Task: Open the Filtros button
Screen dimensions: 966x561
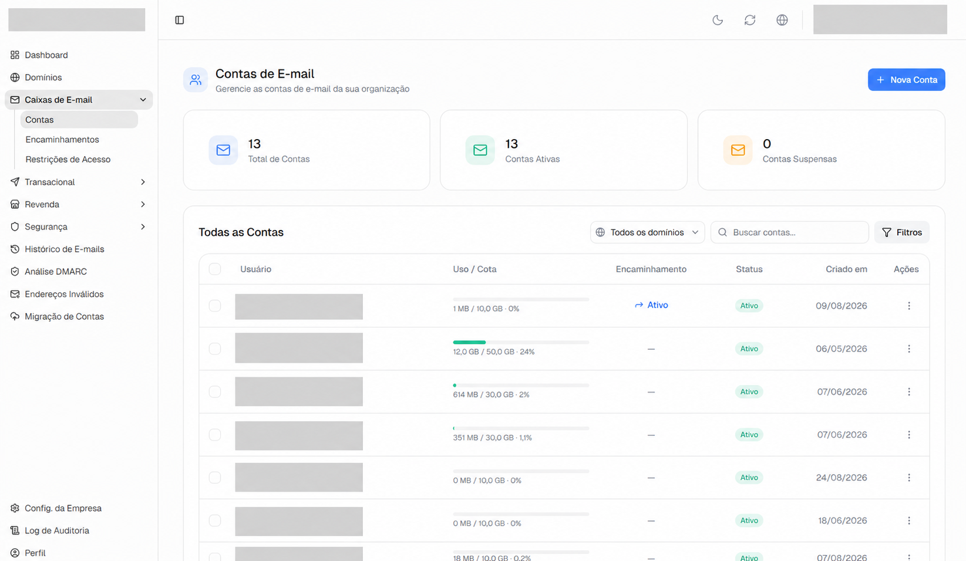Action: tap(901, 232)
